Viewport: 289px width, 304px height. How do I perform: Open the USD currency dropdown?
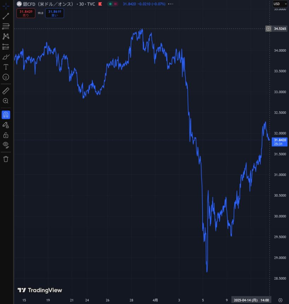coord(281,4)
